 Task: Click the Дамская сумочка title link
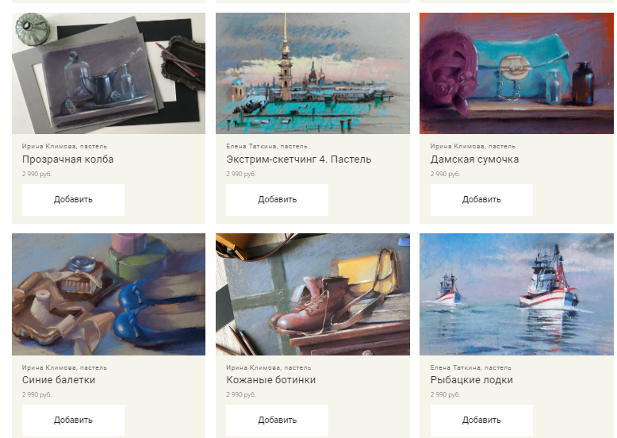tap(474, 159)
